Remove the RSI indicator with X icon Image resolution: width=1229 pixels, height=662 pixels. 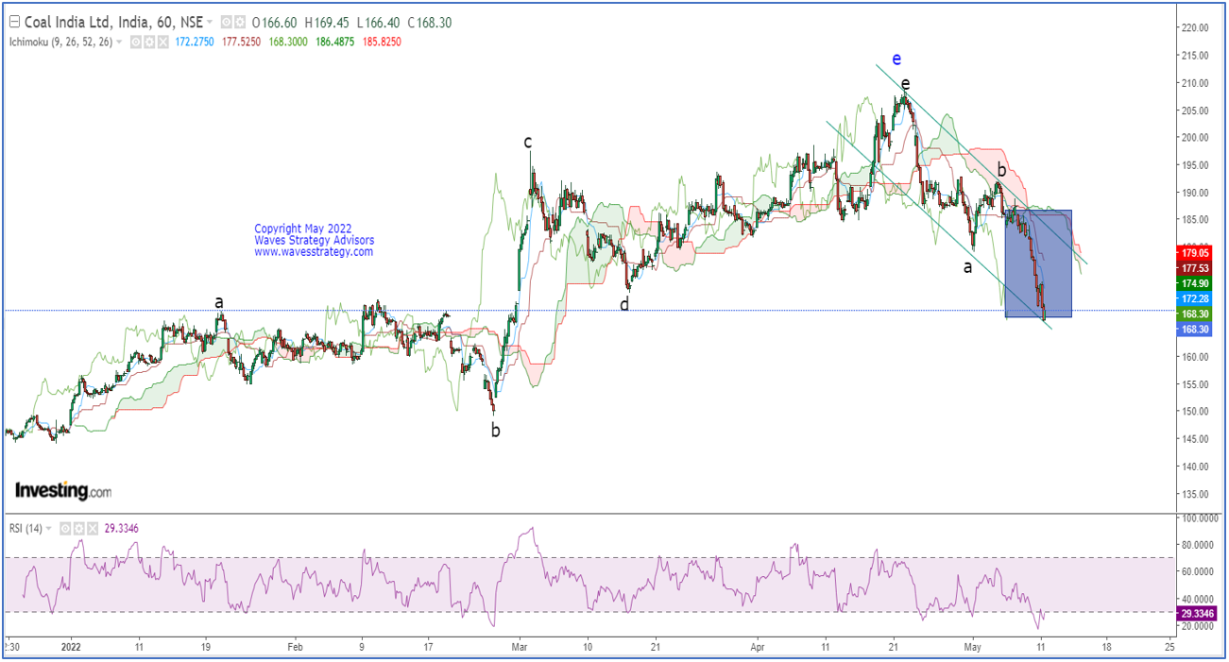(x=93, y=528)
